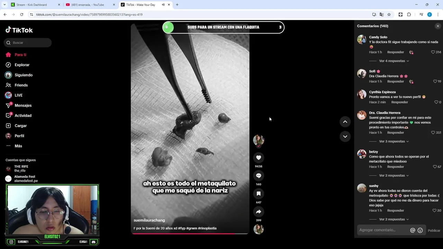Like Candy Soto's comment
This screenshot has width=443, height=249.
[x=433, y=52]
